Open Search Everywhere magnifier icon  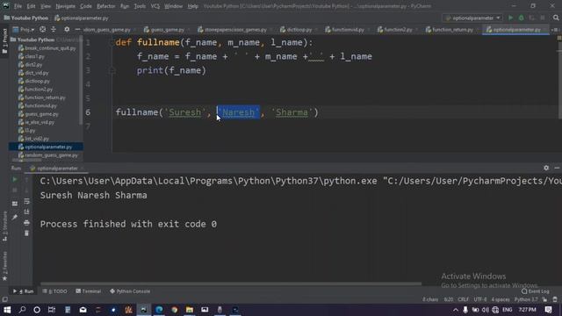tap(556, 18)
